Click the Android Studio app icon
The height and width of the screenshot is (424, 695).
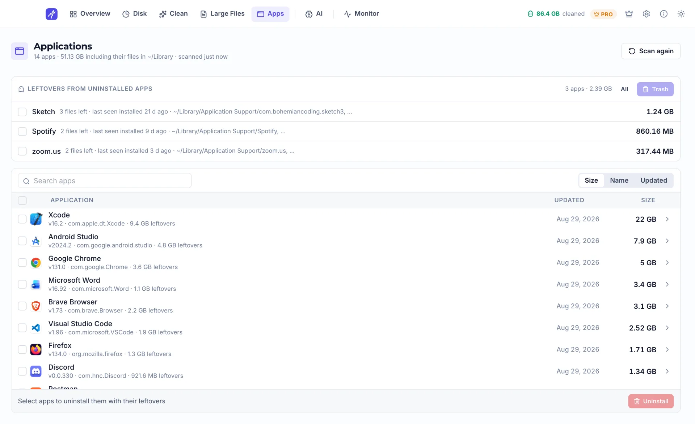click(x=36, y=241)
